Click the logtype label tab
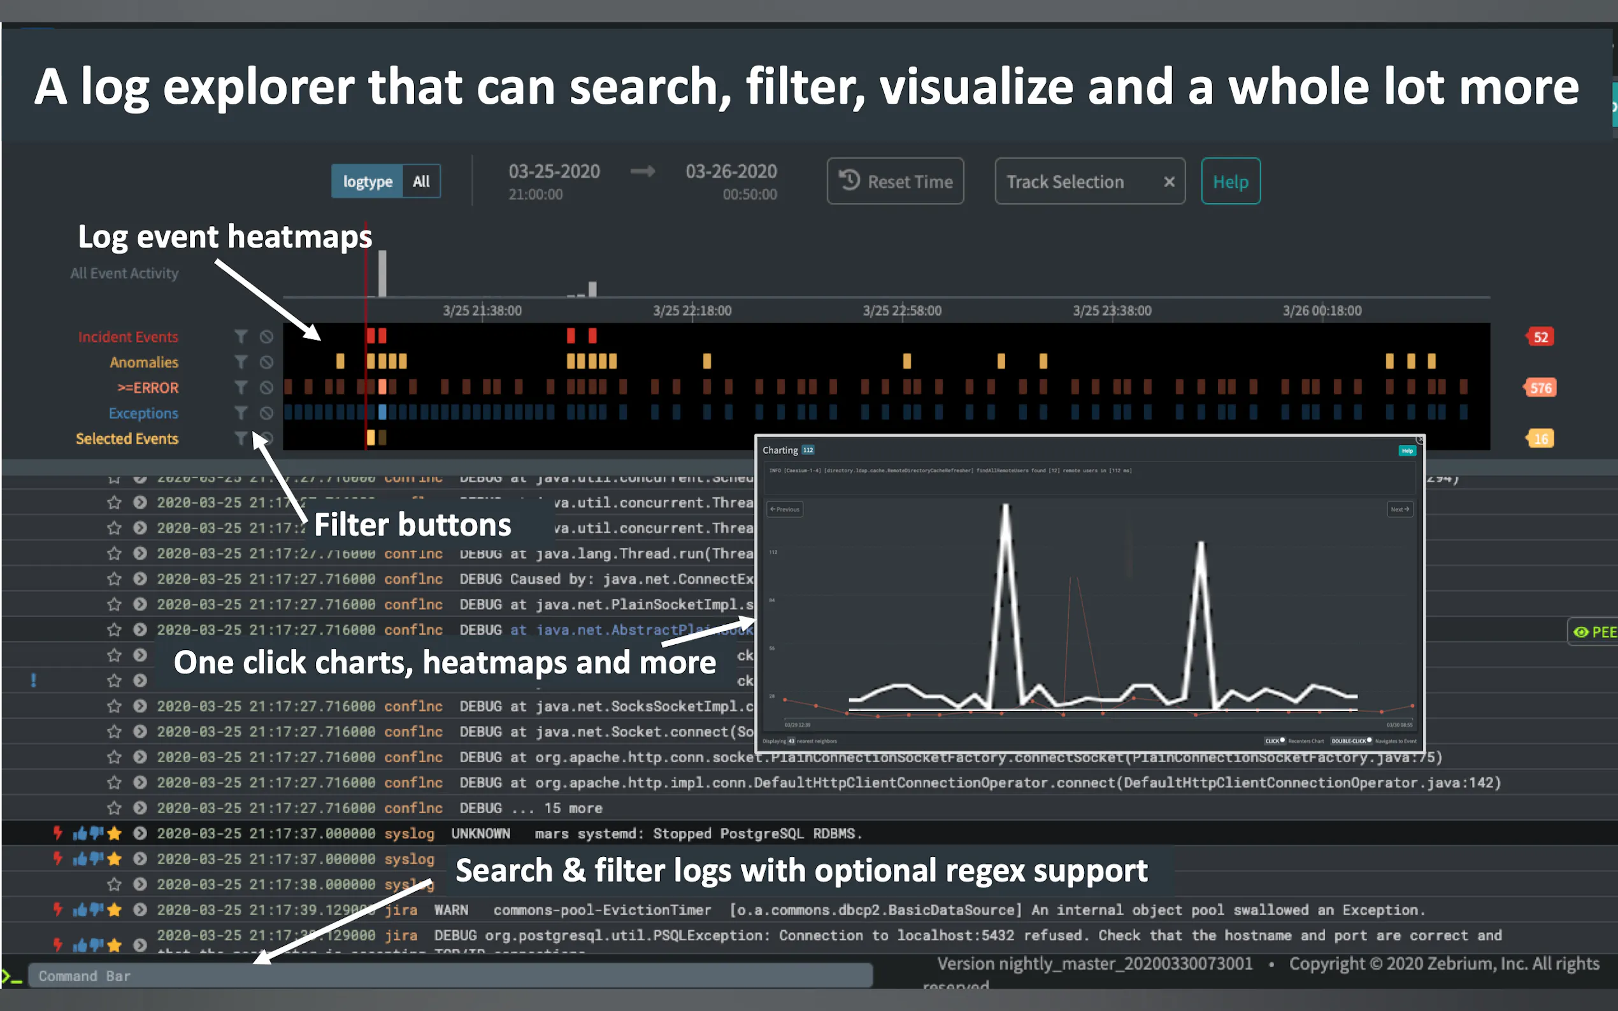The width and height of the screenshot is (1618, 1011). [x=367, y=181]
